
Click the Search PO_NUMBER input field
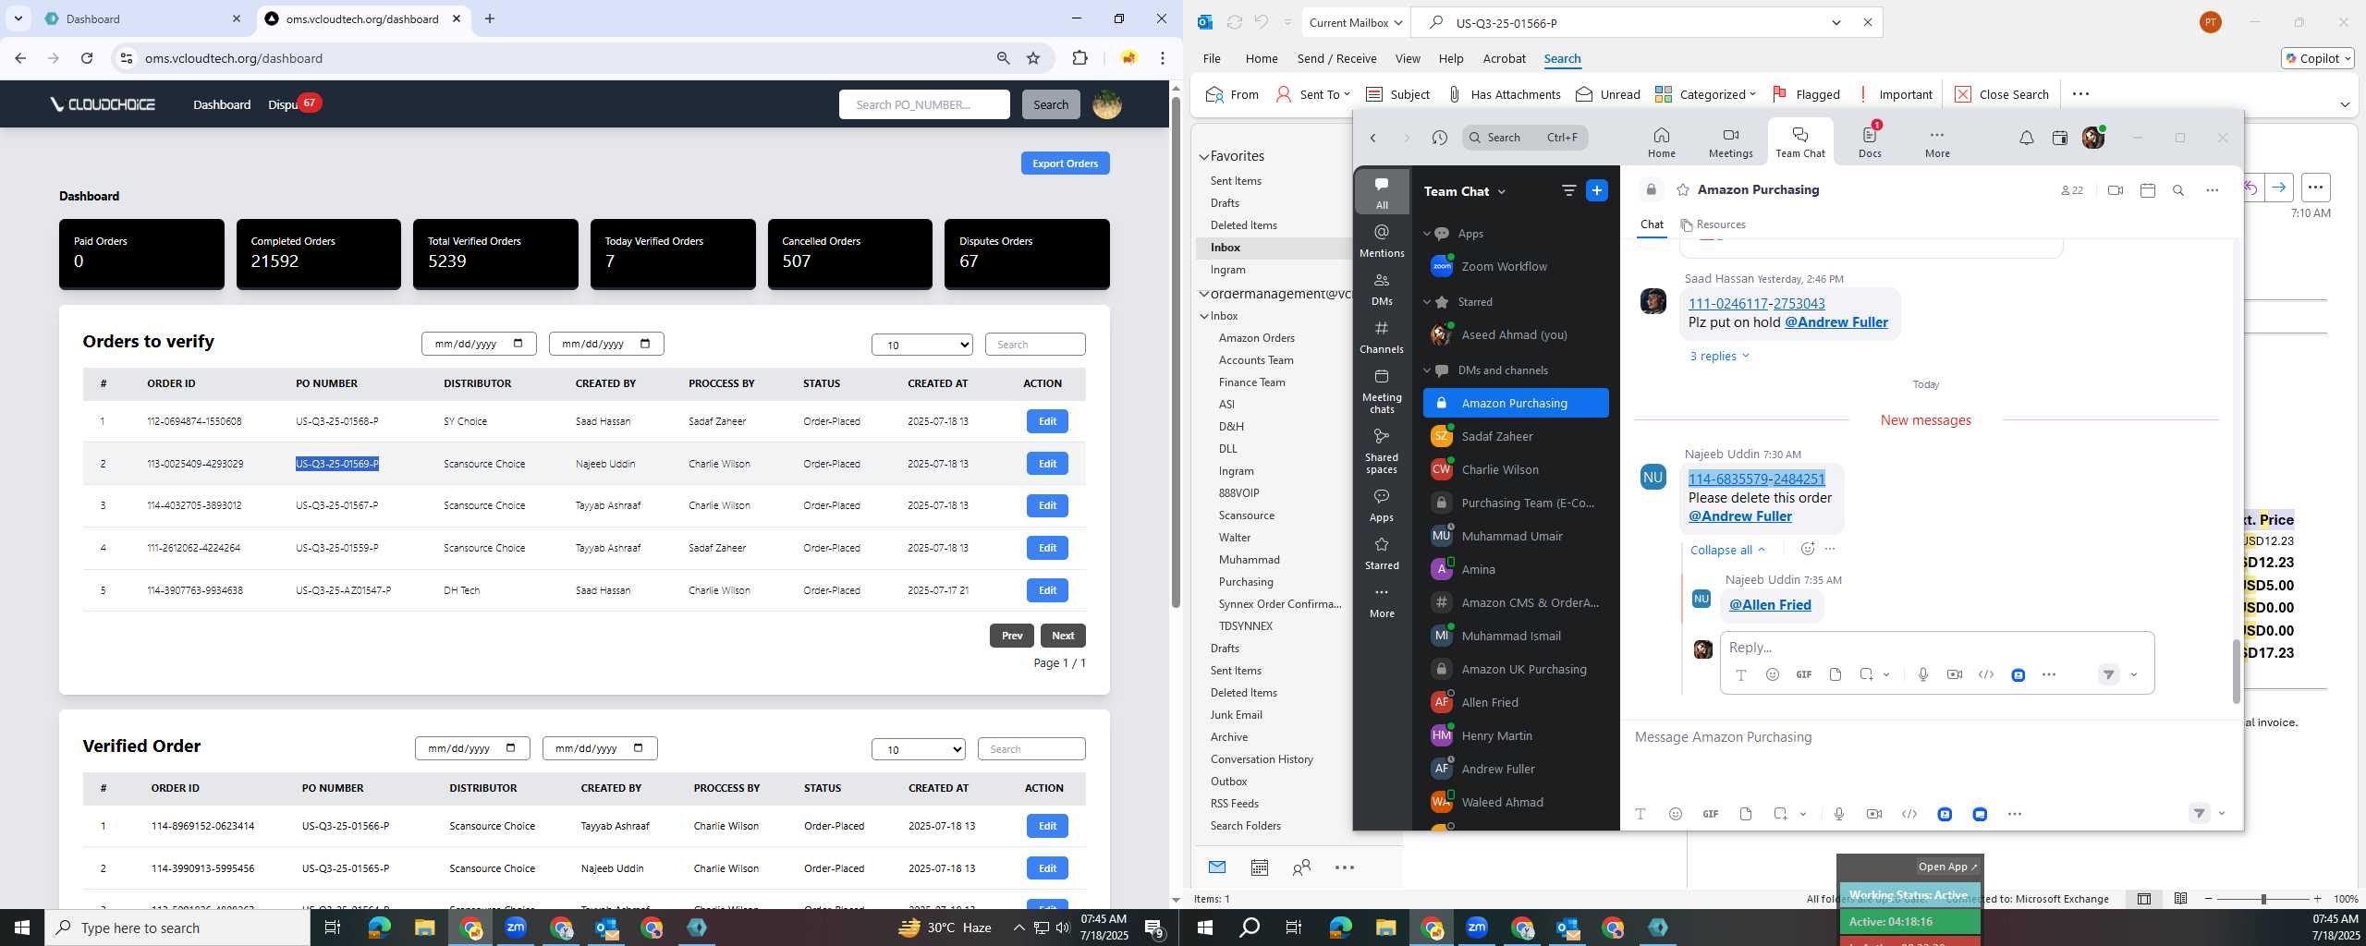(x=924, y=104)
